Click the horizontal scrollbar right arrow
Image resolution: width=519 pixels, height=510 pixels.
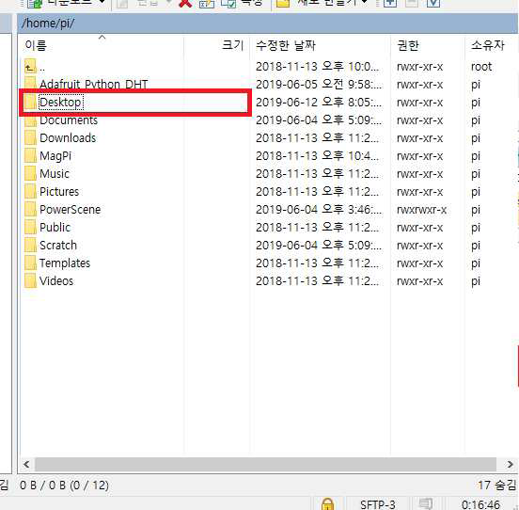coord(510,464)
